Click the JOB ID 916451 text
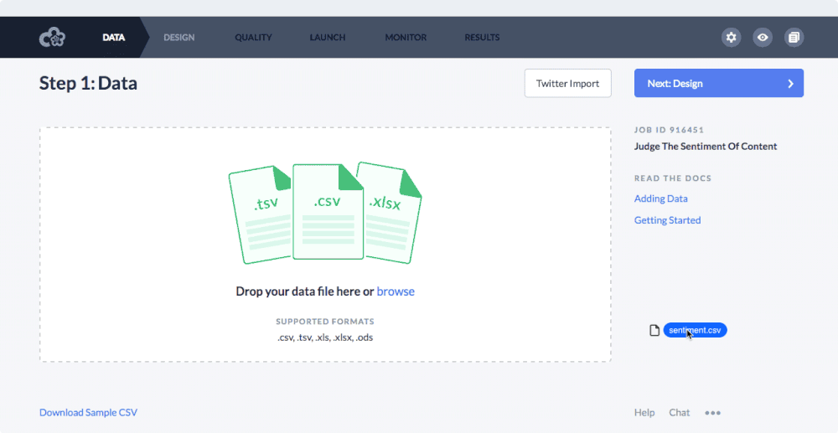This screenshot has width=838, height=433. [x=669, y=130]
